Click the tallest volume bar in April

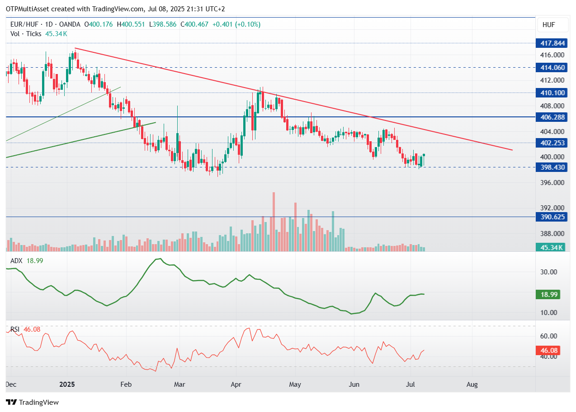(x=274, y=222)
